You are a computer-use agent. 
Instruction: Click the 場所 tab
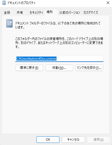[x=51, y=12]
